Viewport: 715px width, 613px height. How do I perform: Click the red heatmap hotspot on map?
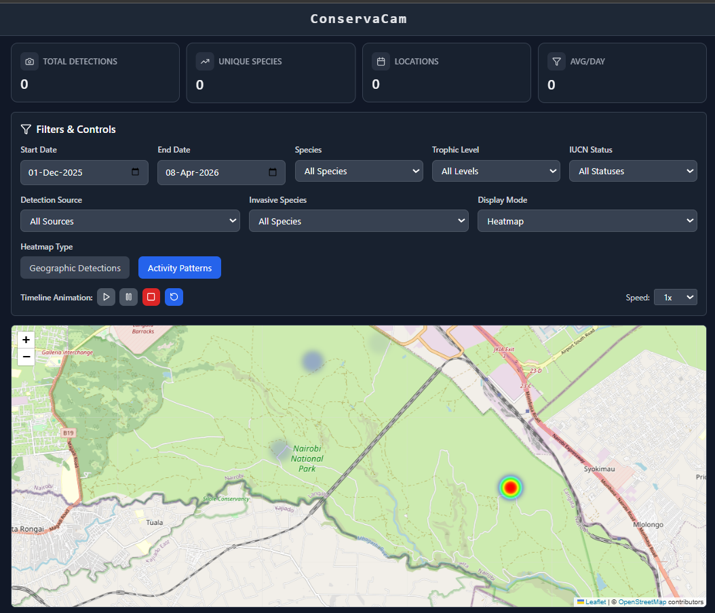pos(510,487)
